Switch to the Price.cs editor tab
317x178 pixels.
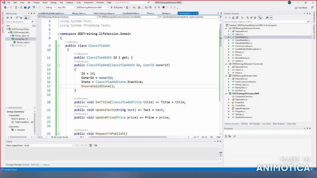(151, 13)
